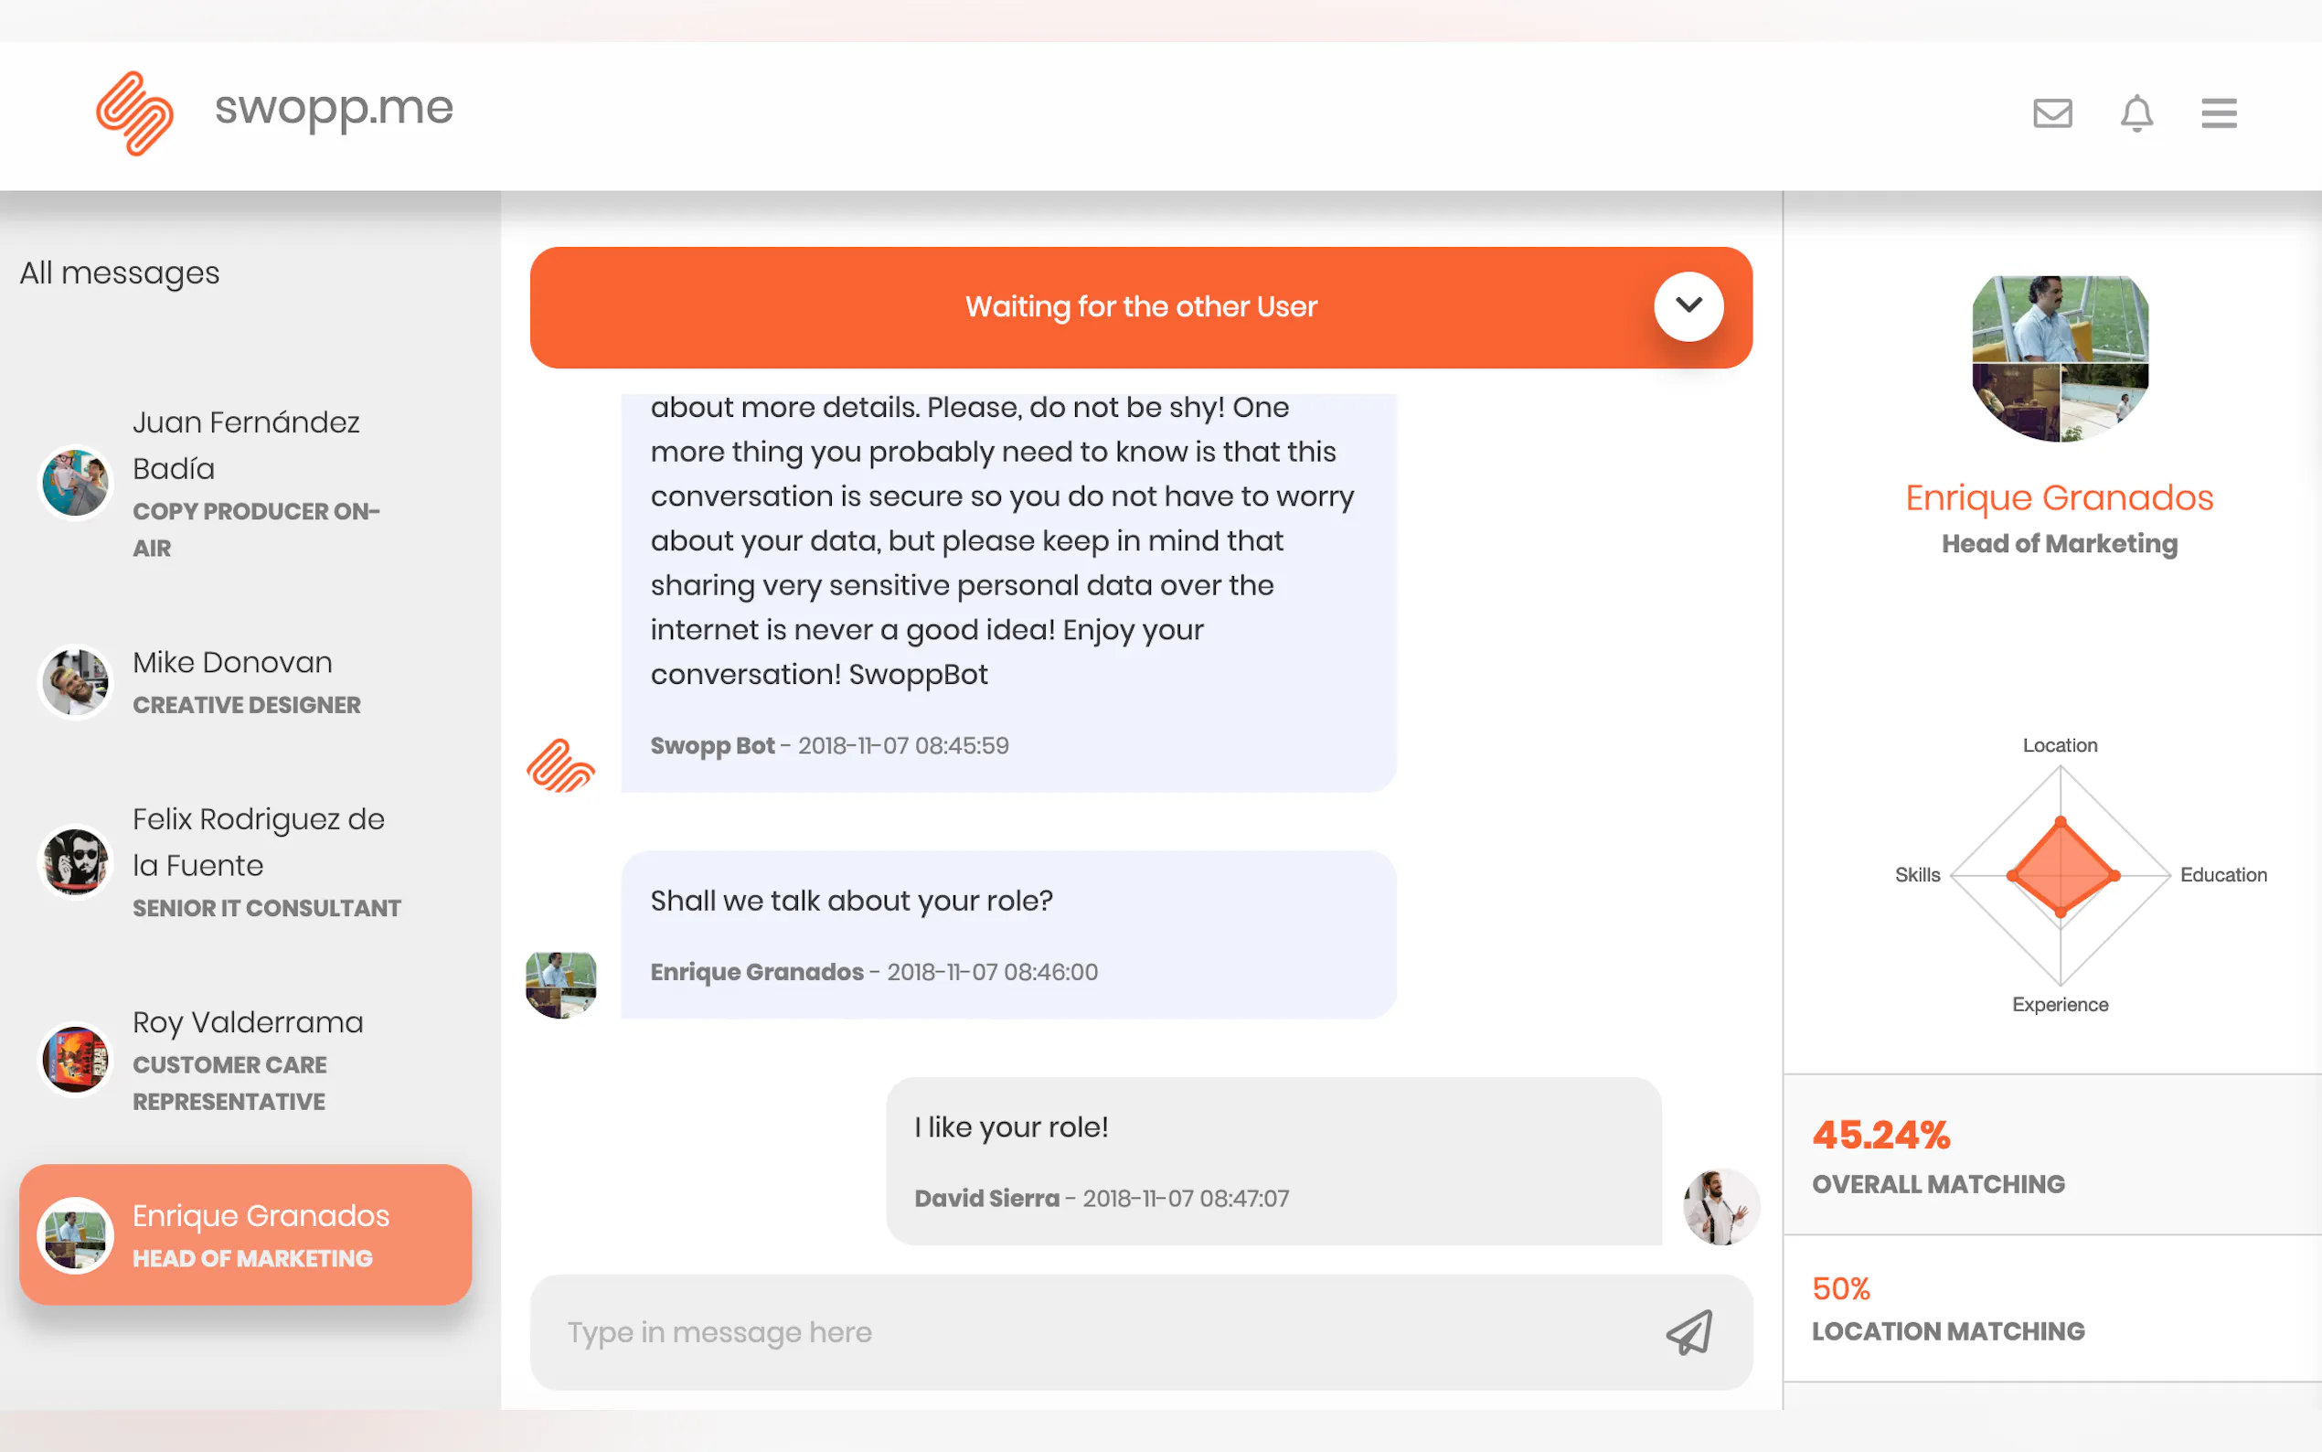Send message with paper plane icon
Image resolution: width=2322 pixels, height=1452 pixels.
(1688, 1332)
